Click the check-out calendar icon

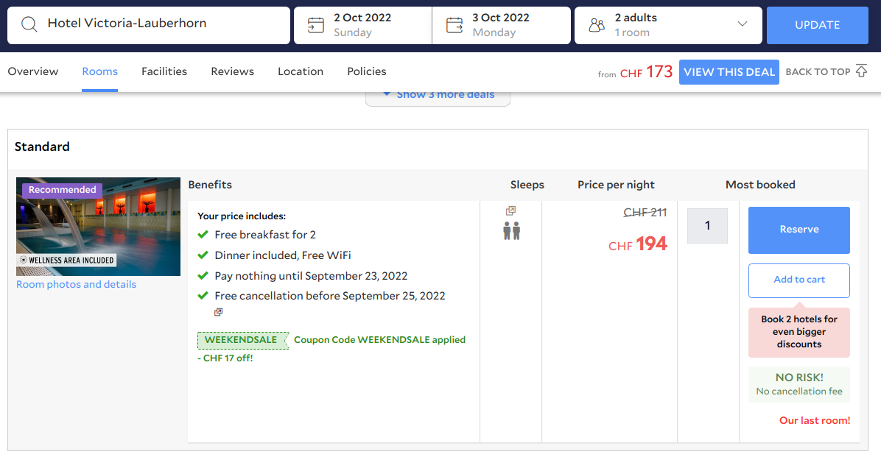click(x=454, y=25)
